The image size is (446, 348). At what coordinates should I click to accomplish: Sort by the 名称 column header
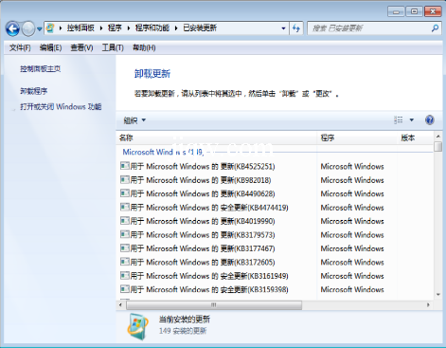click(x=217, y=137)
